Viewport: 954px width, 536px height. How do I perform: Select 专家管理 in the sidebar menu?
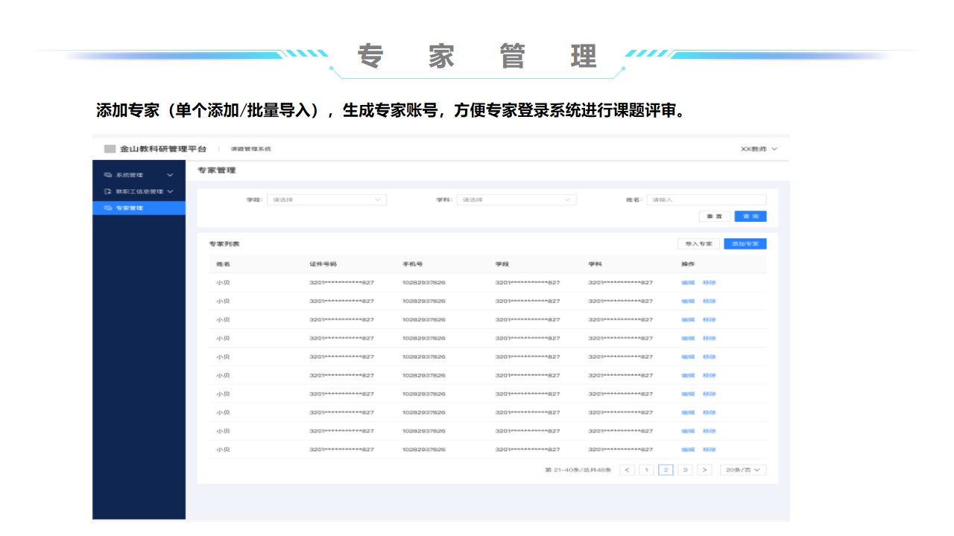tap(130, 208)
